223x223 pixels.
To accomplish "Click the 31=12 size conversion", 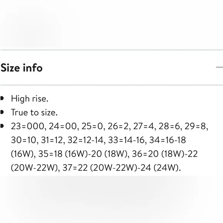I will [52, 140].
